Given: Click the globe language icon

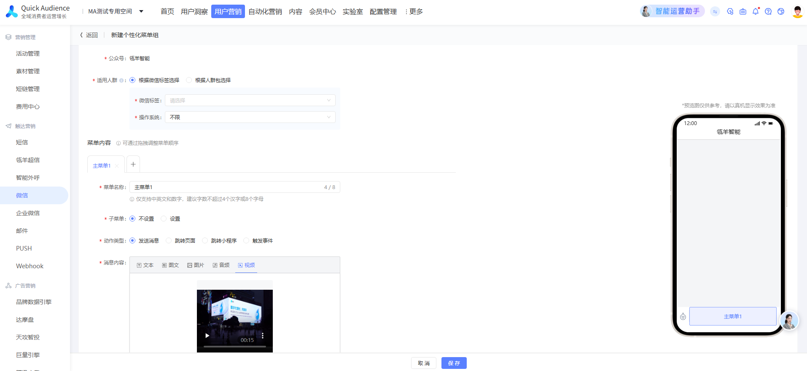Looking at the screenshot, I should (x=781, y=12).
